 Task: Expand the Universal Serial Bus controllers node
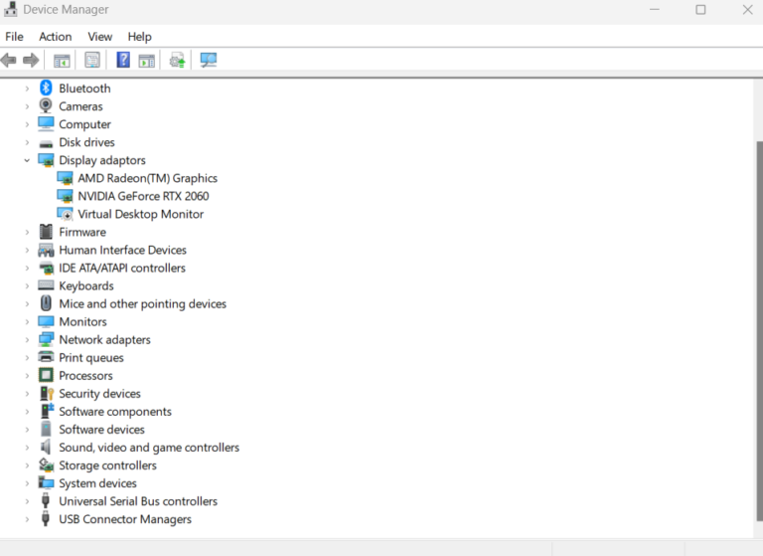27,501
